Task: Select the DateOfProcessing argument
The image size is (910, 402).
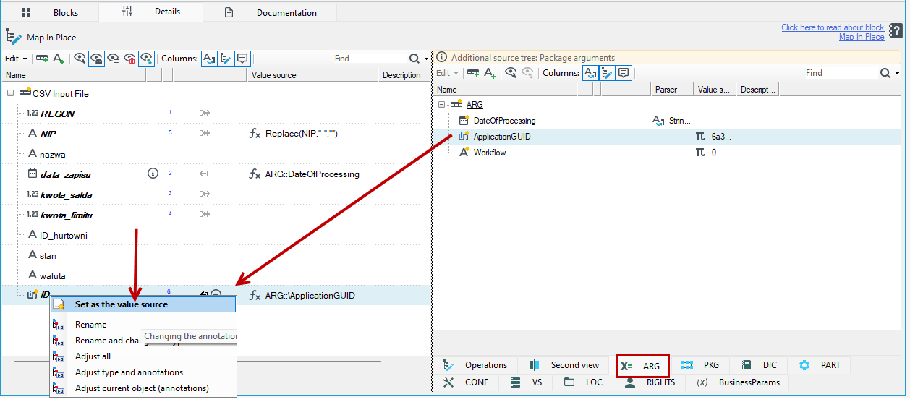Action: (504, 121)
